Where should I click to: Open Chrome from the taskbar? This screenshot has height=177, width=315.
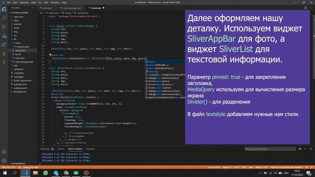click(x=66, y=173)
